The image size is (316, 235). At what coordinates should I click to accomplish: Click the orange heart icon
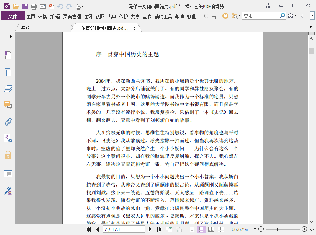(225, 16)
